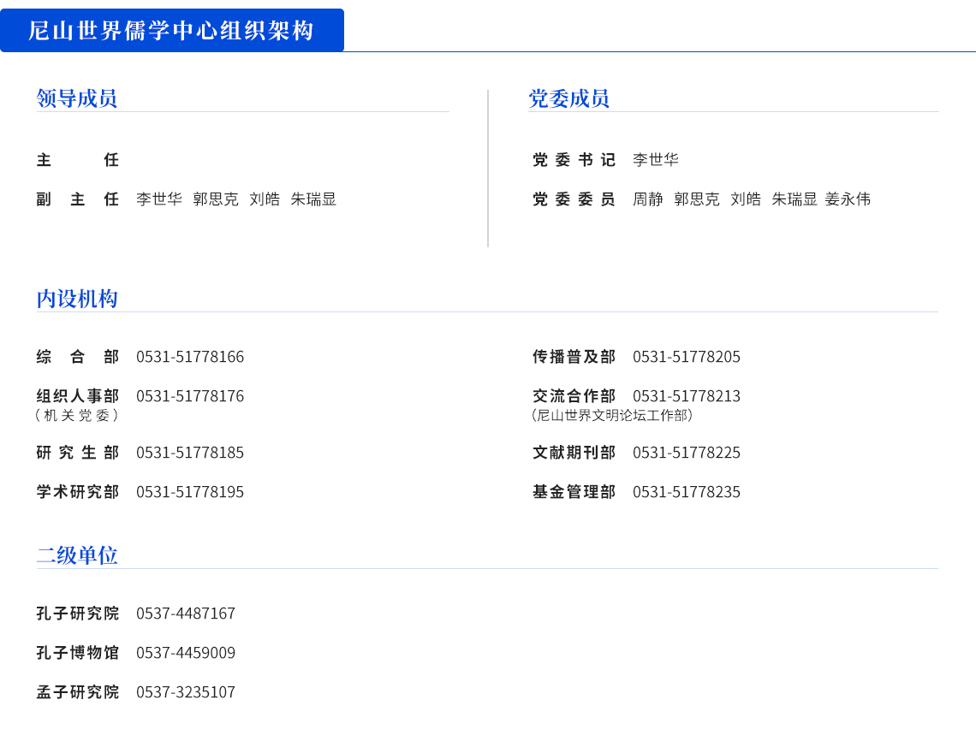Click the 研究生部 phone number 0531-51778185
This screenshot has width=976, height=753.
[x=190, y=453]
